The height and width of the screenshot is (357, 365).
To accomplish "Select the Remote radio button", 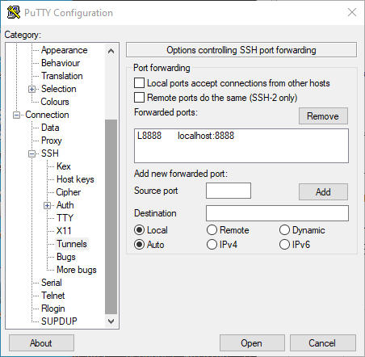I will tap(212, 230).
